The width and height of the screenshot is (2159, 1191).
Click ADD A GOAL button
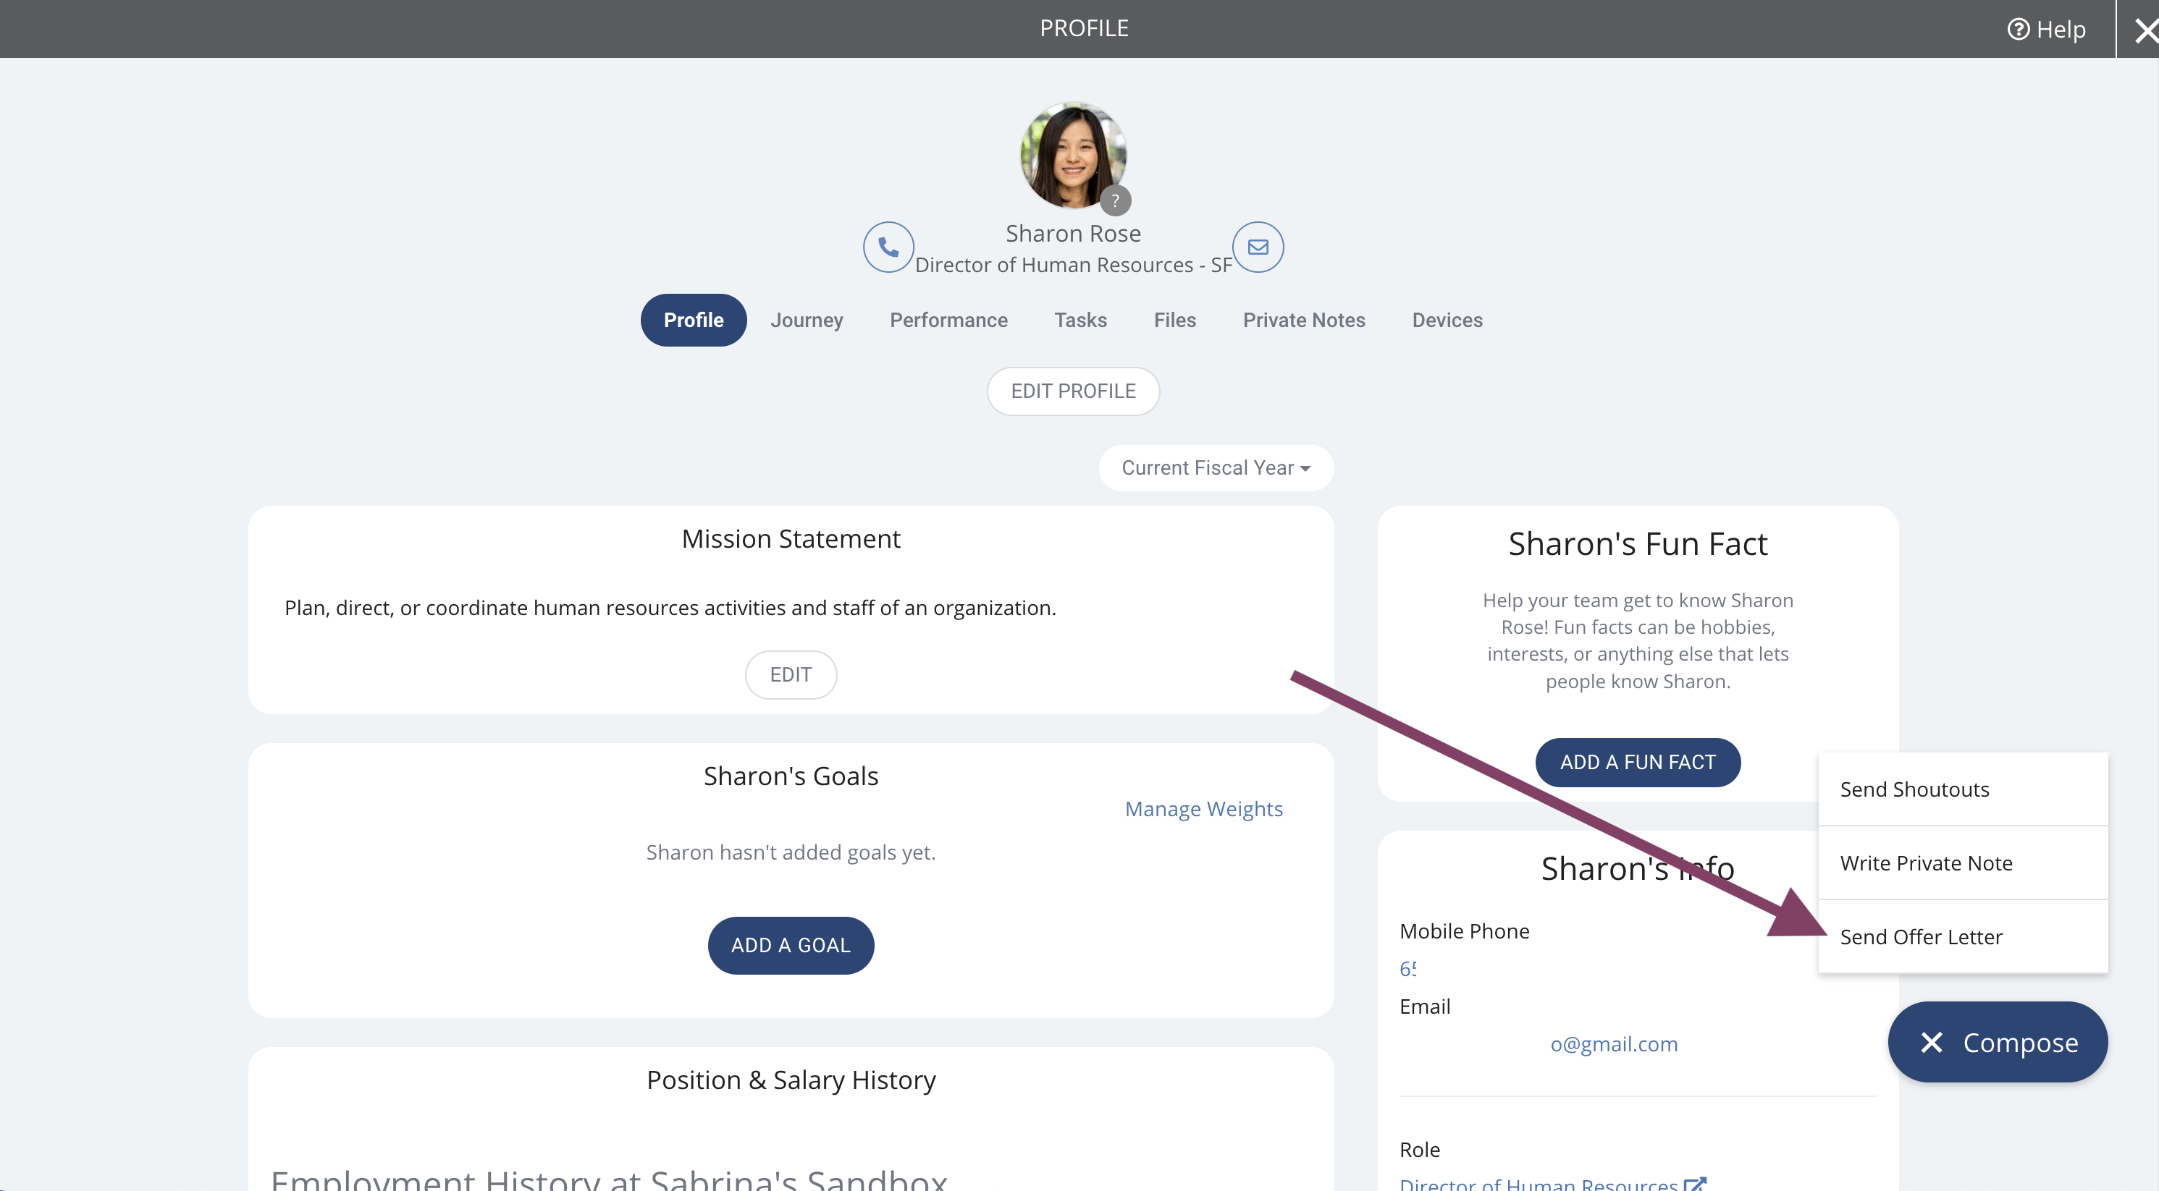[x=791, y=946]
